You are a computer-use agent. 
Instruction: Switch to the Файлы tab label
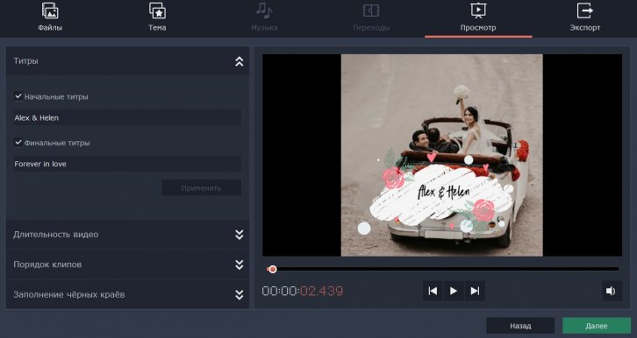click(x=50, y=27)
